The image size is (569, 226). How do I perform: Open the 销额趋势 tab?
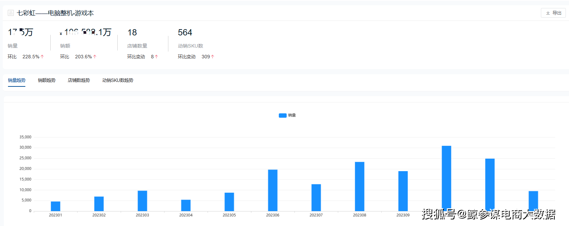pyautogui.click(x=47, y=80)
